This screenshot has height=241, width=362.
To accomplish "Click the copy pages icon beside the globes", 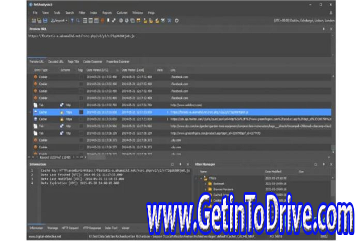I will click(133, 21).
